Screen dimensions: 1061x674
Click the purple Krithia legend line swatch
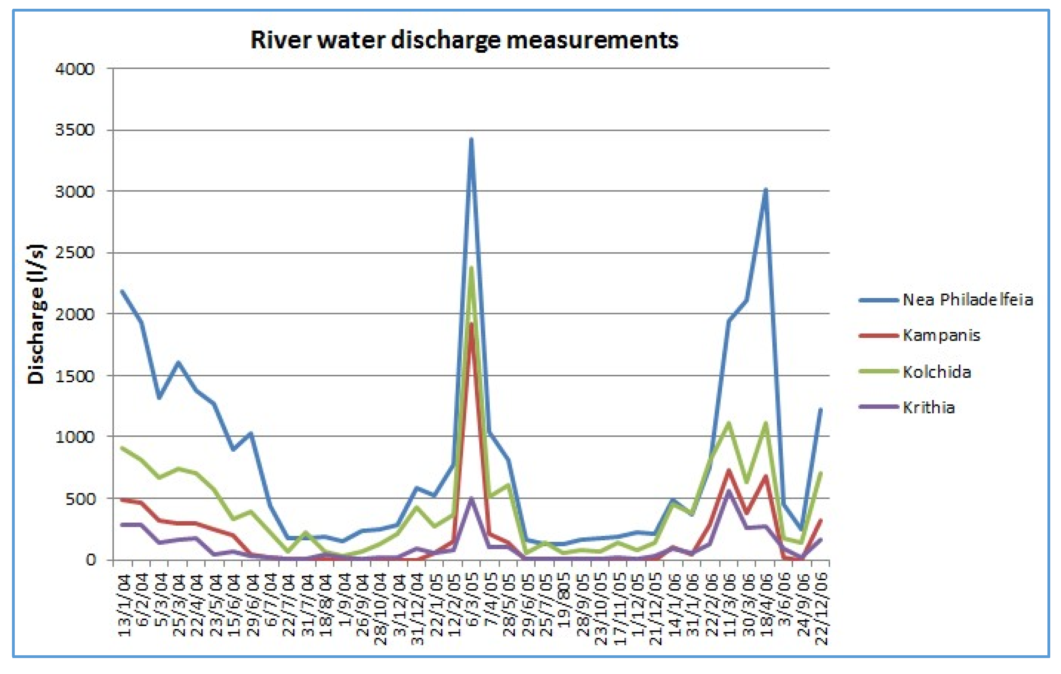pyautogui.click(x=879, y=407)
